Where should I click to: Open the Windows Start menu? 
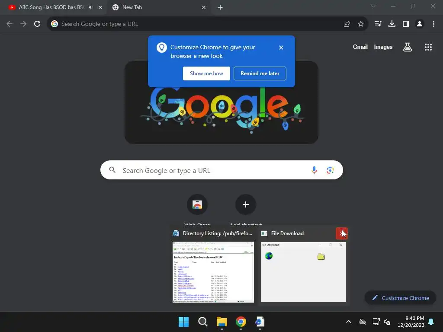183,322
